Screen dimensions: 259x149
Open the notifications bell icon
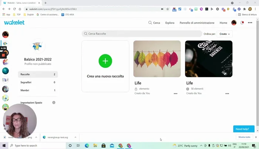(x=242, y=23)
